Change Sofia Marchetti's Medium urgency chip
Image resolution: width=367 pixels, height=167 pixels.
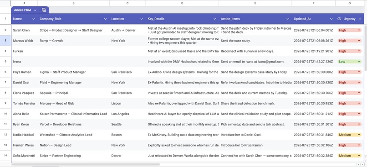point(349,156)
